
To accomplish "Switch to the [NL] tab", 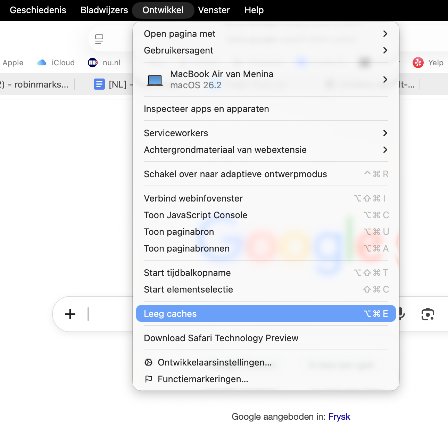I will pos(115,84).
